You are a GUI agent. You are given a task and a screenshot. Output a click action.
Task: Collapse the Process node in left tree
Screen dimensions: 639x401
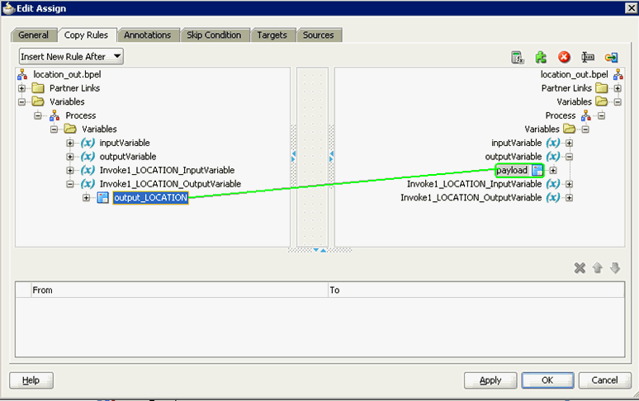[x=38, y=116]
